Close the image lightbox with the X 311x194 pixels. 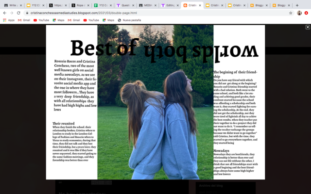click(308, 27)
